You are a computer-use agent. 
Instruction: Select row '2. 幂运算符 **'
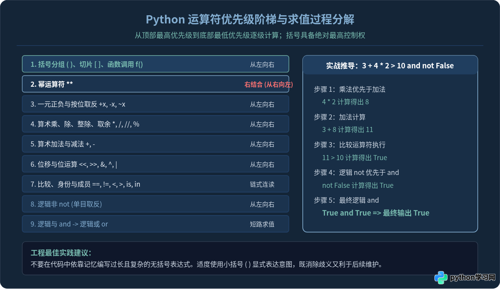(x=155, y=84)
